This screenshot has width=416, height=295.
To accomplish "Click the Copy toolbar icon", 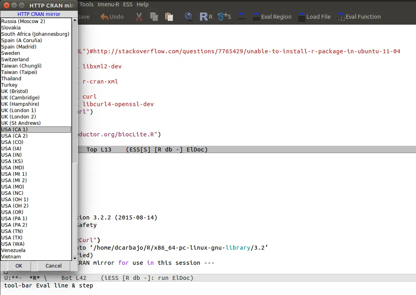I will 154,17.
